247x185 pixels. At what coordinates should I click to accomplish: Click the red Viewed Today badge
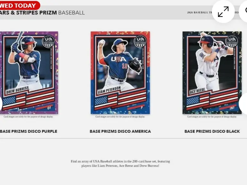click(x=20, y=5)
